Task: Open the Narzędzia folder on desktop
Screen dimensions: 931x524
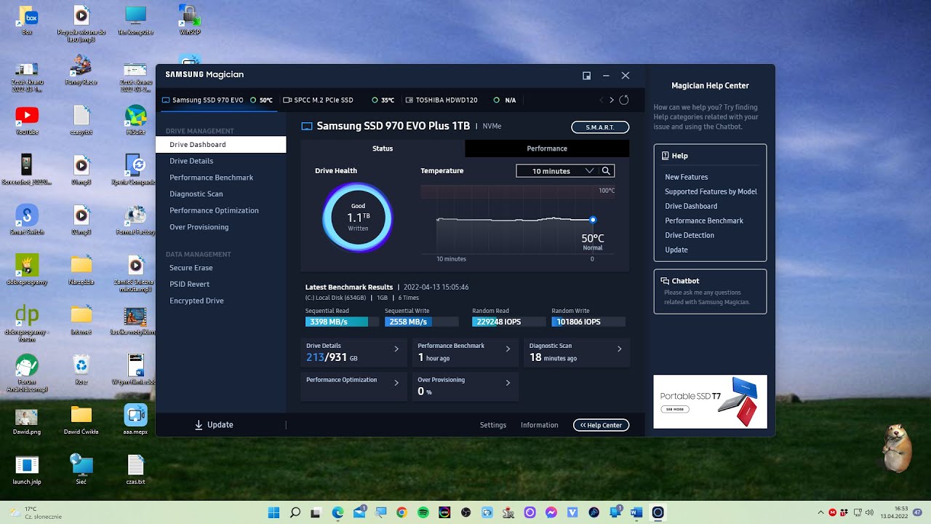Action: (x=81, y=269)
